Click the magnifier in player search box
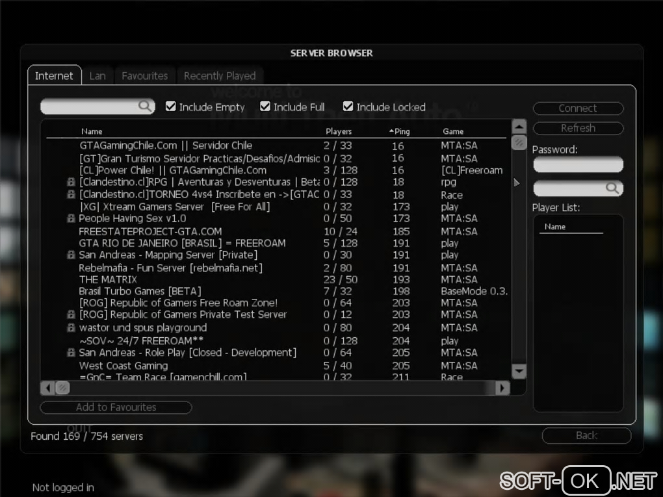The width and height of the screenshot is (663, 497). click(612, 188)
